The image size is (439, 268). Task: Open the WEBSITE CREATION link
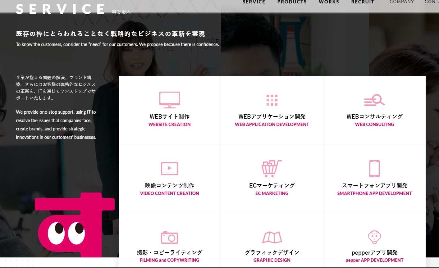click(x=169, y=125)
